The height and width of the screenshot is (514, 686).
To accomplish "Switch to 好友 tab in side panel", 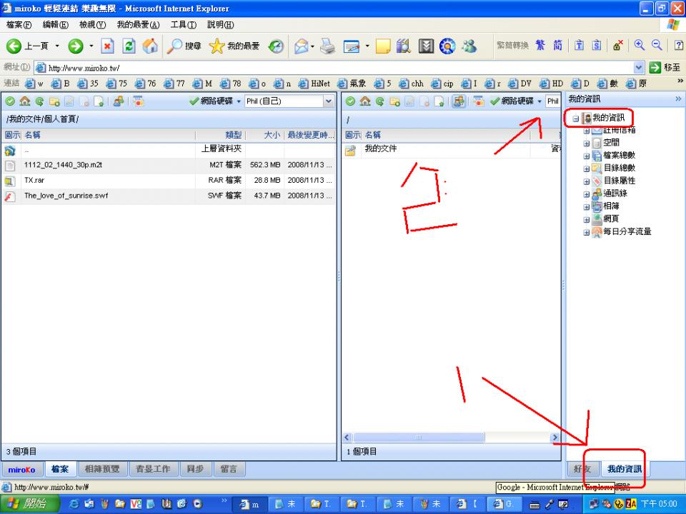I will 582,469.
